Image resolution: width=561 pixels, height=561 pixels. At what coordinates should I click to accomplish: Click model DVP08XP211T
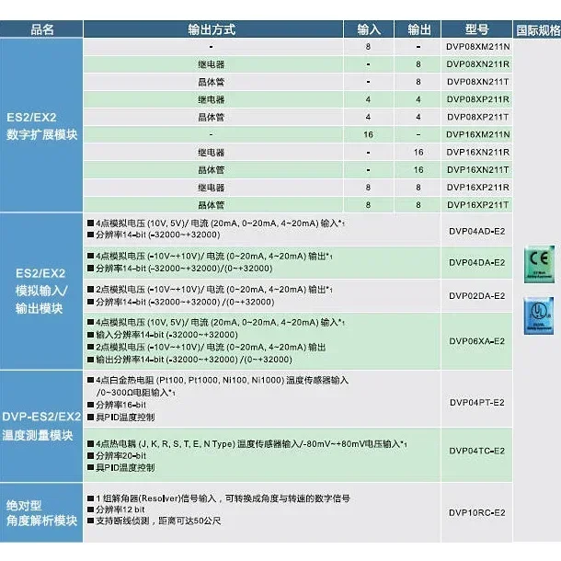point(477,117)
